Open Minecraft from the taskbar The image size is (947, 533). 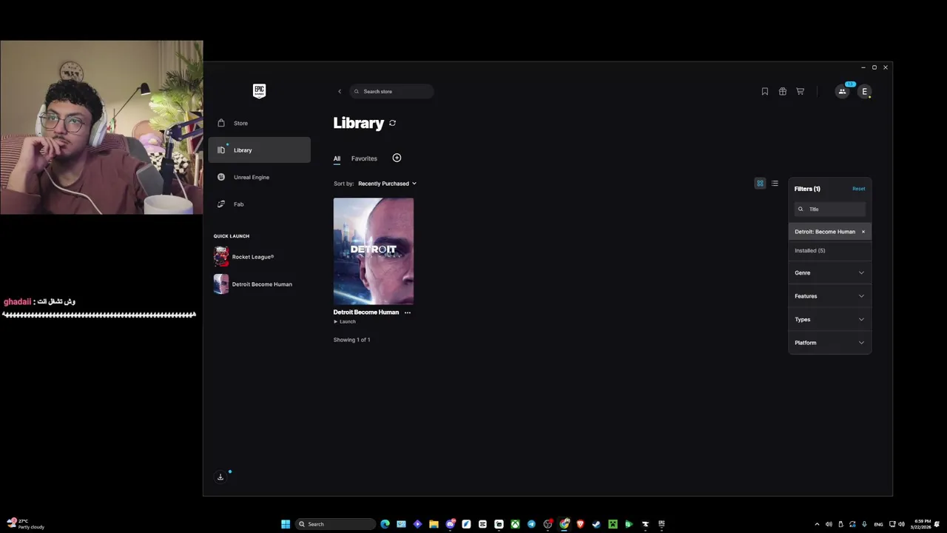pyautogui.click(x=613, y=524)
